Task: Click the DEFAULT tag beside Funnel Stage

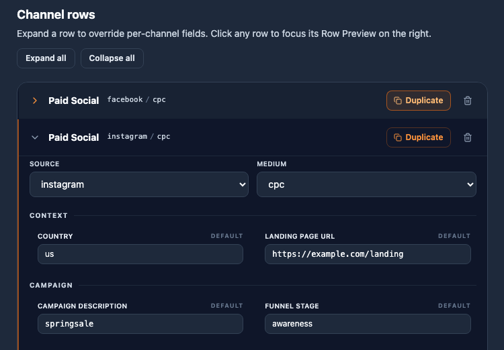Action: [x=454, y=306]
